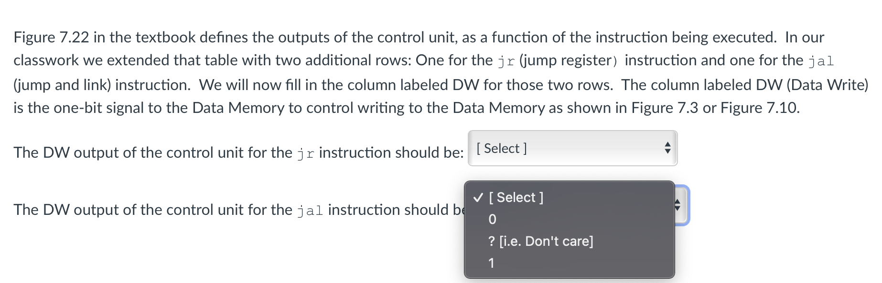Choose the ? [i.e. Don't care] option
This screenshot has height=283, width=882.
click(540, 241)
